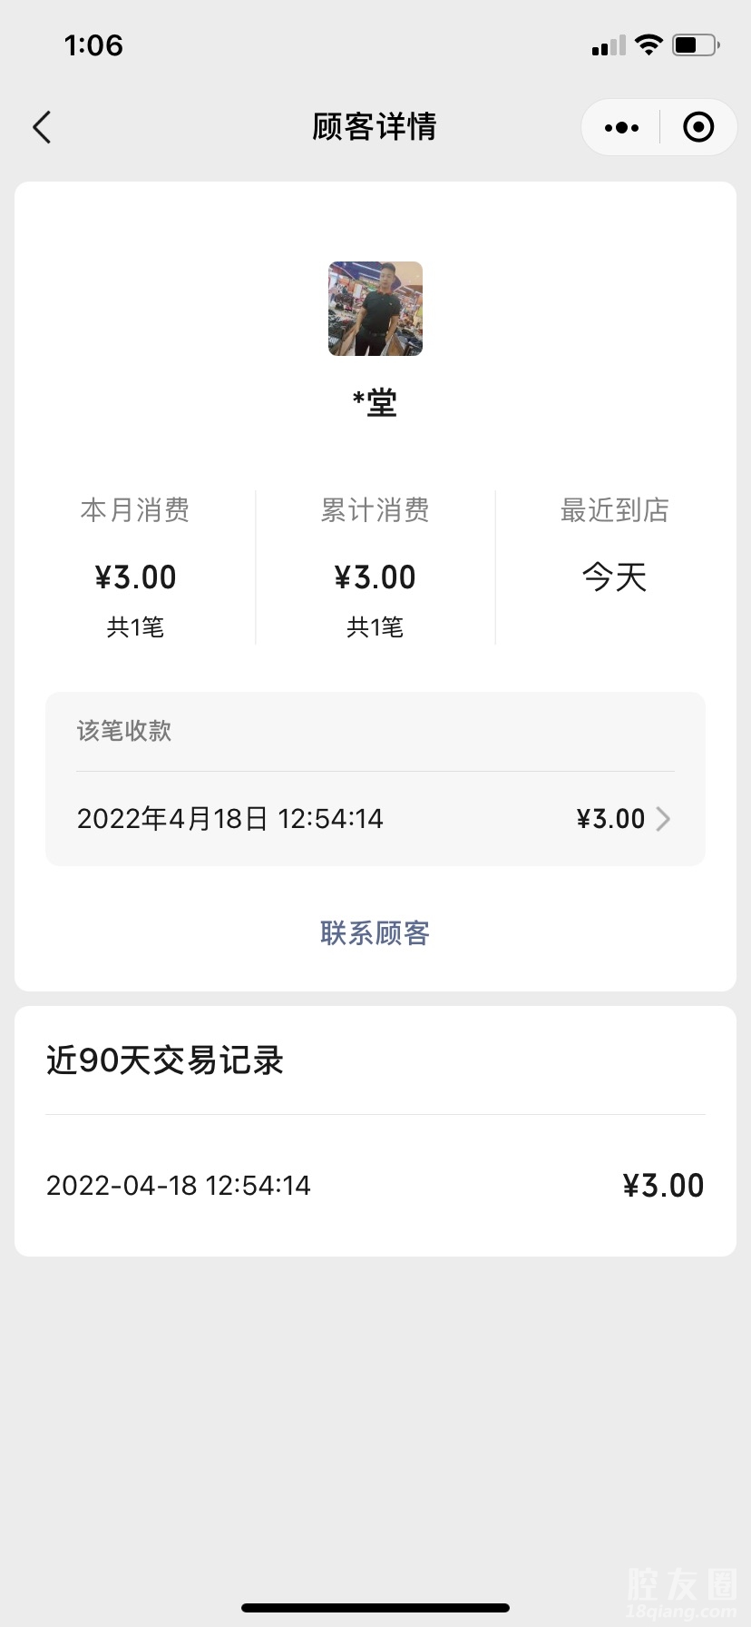Image resolution: width=751 pixels, height=1627 pixels.
Task: Tap the ¥3.00 amount in transaction record
Action: 663,1185
